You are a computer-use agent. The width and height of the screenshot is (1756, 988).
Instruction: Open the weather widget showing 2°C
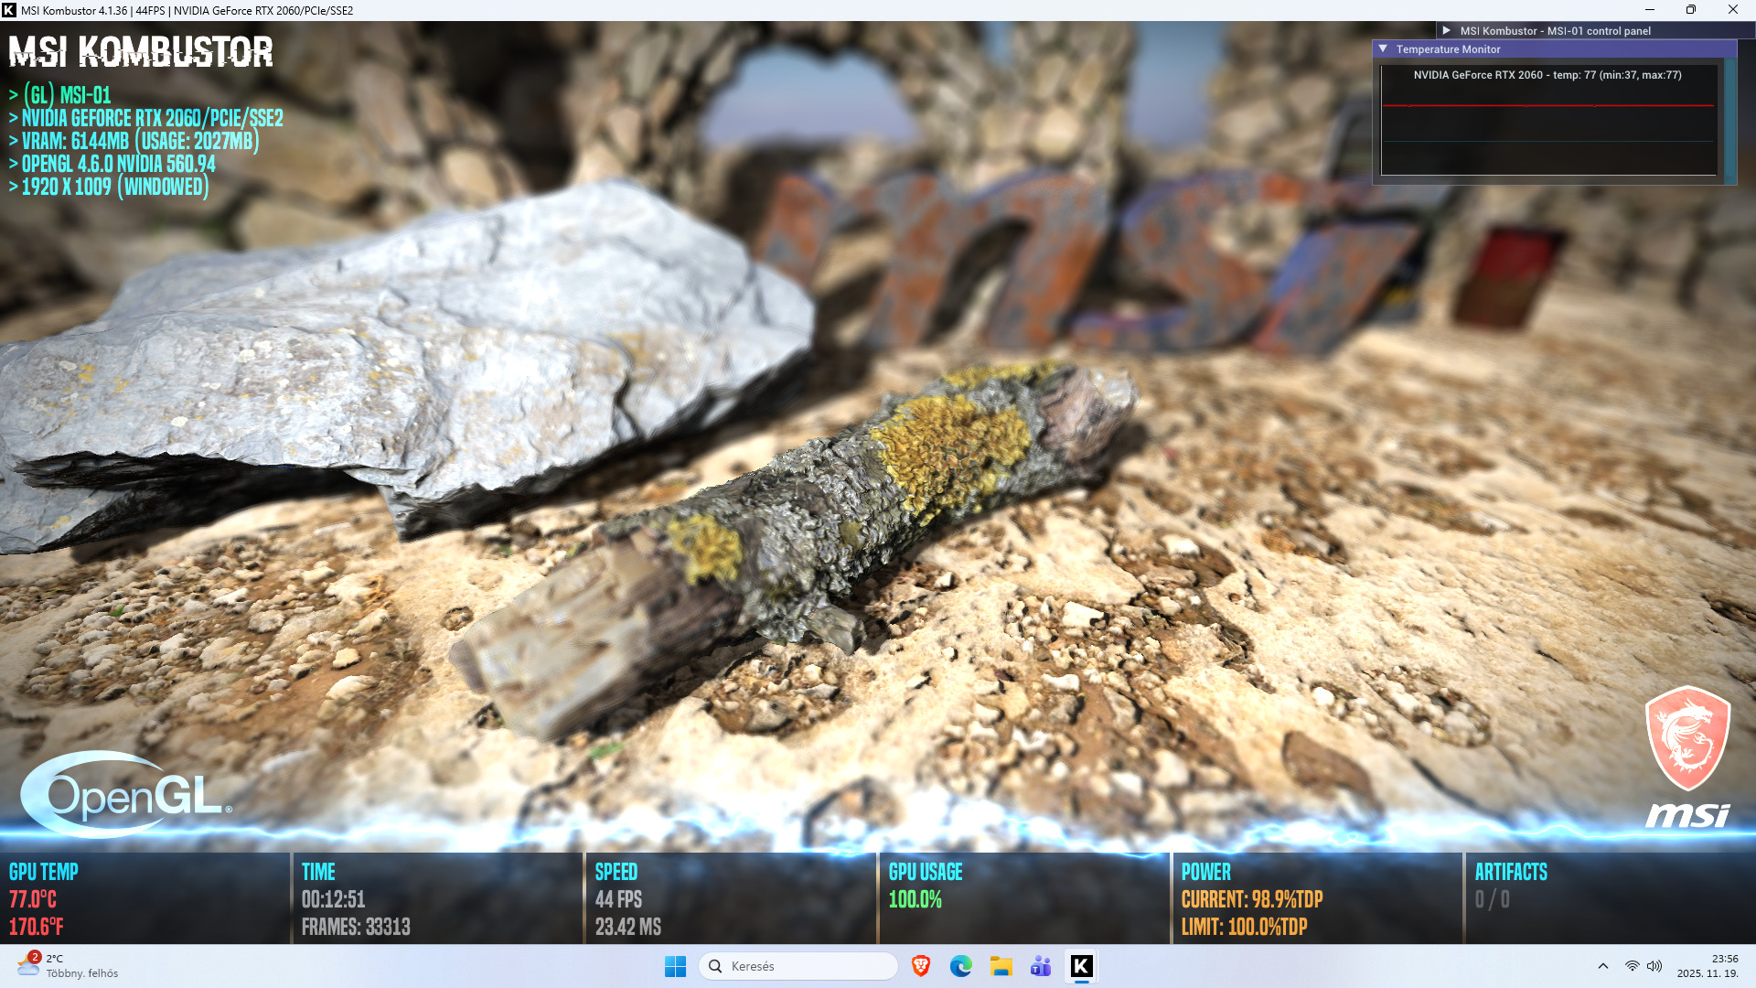coord(69,966)
